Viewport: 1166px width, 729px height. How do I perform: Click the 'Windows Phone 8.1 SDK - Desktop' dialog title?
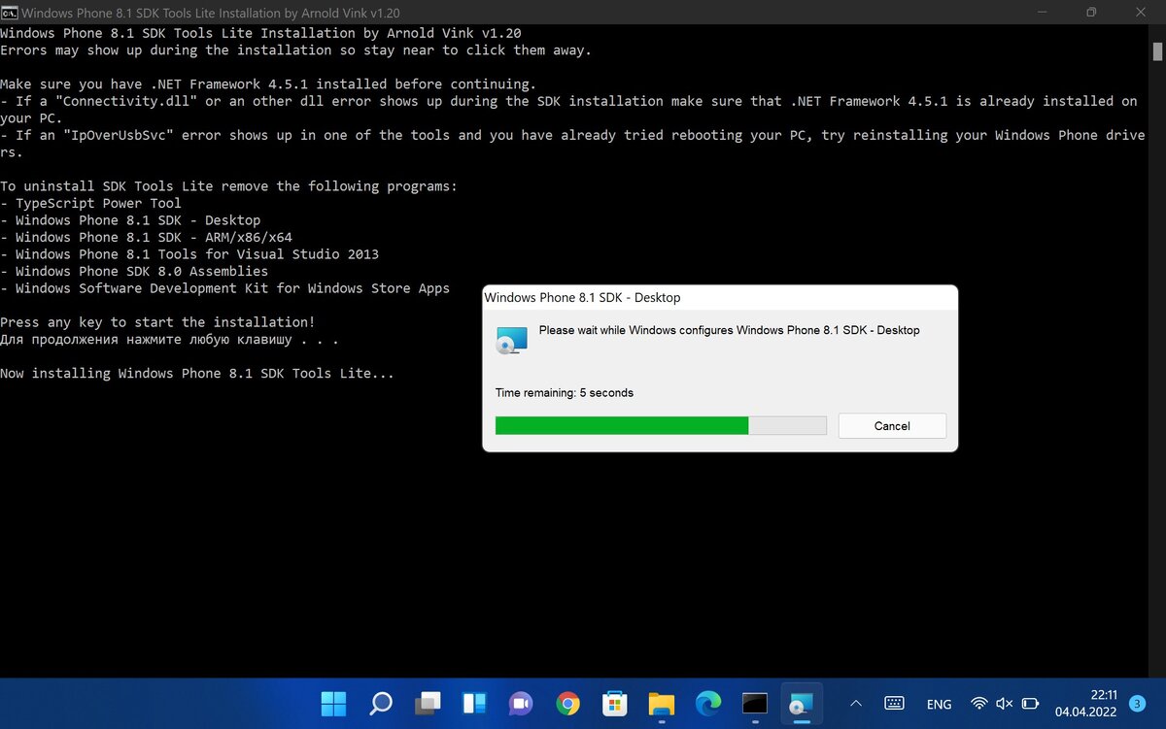[x=582, y=298]
